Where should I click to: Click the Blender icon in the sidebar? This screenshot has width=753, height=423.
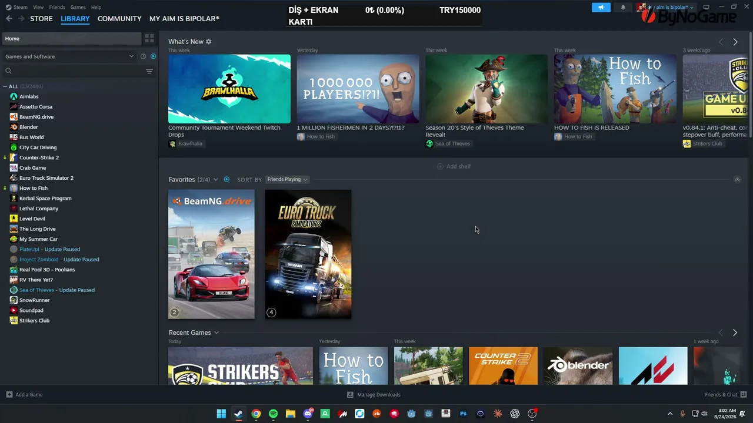pos(14,127)
